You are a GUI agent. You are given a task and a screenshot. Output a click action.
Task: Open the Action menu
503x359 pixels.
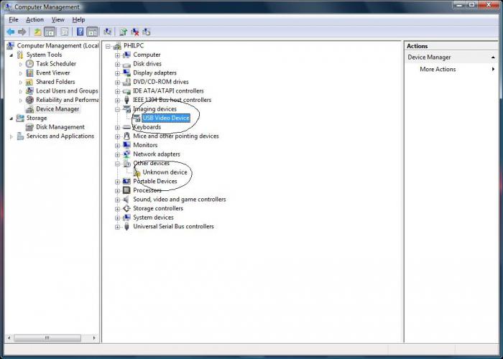point(34,20)
